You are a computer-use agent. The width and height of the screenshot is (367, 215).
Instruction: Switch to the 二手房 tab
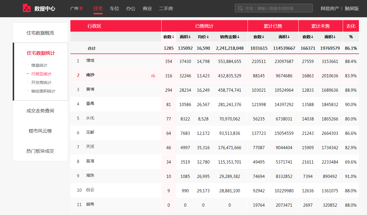tap(166, 9)
